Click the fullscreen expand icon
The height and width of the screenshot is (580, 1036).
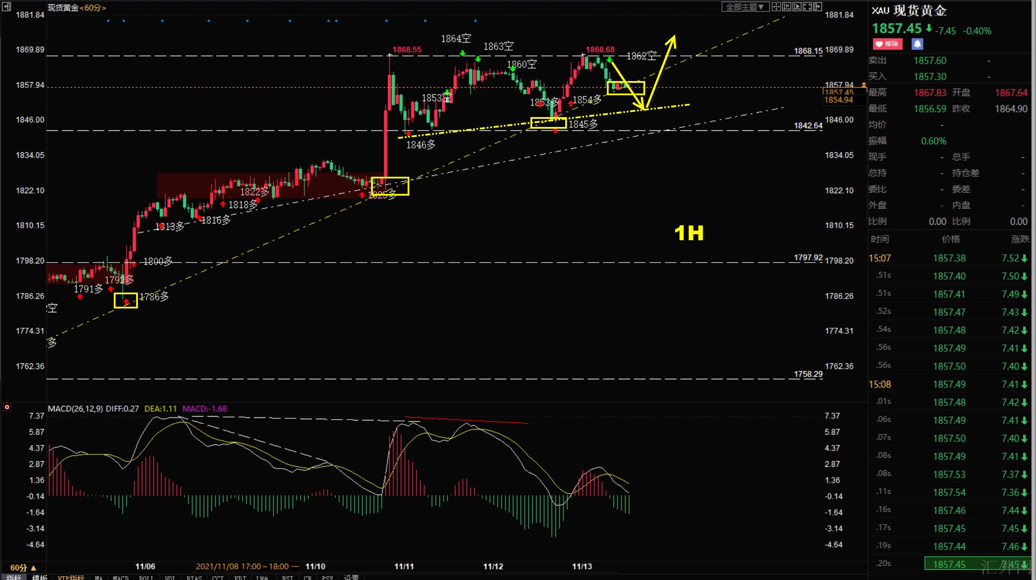point(807,6)
